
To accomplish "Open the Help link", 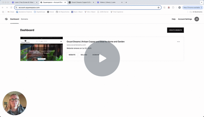I will [x=173, y=19].
